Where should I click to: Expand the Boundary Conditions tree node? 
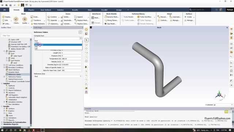[4, 67]
